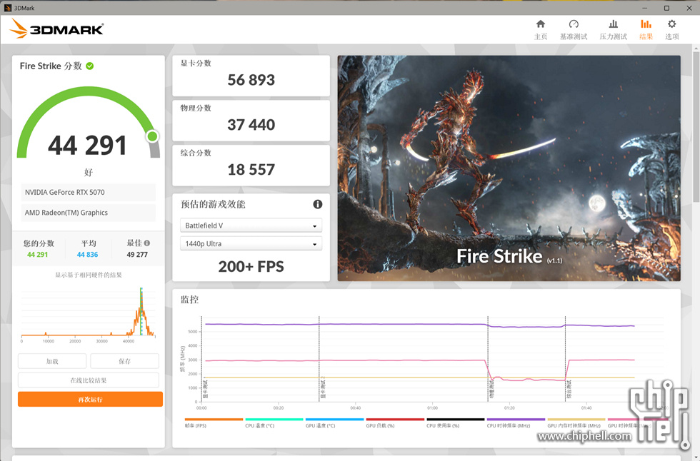Click the NVIDIA GeForce RTX 5070 entry

point(89,192)
